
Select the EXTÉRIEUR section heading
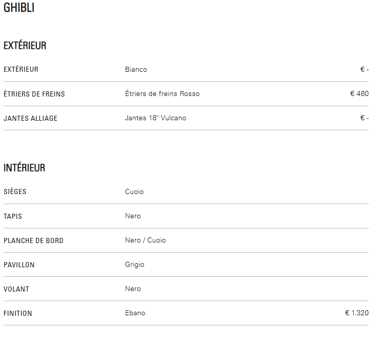click(x=25, y=45)
